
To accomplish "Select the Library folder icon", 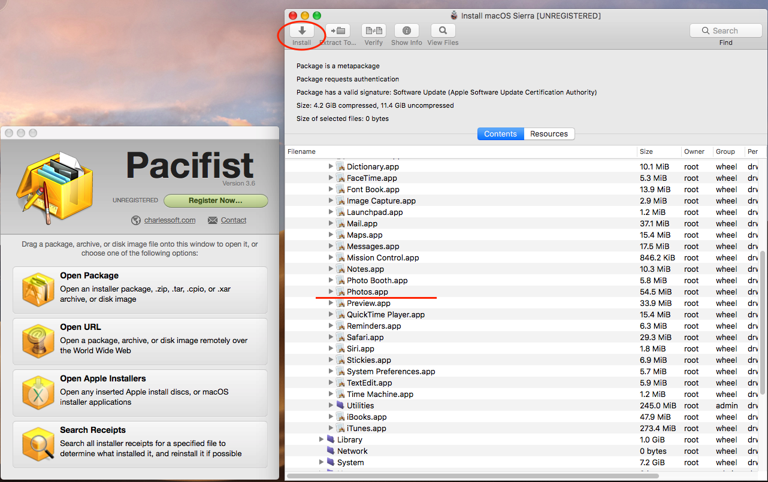I will tap(331, 439).
